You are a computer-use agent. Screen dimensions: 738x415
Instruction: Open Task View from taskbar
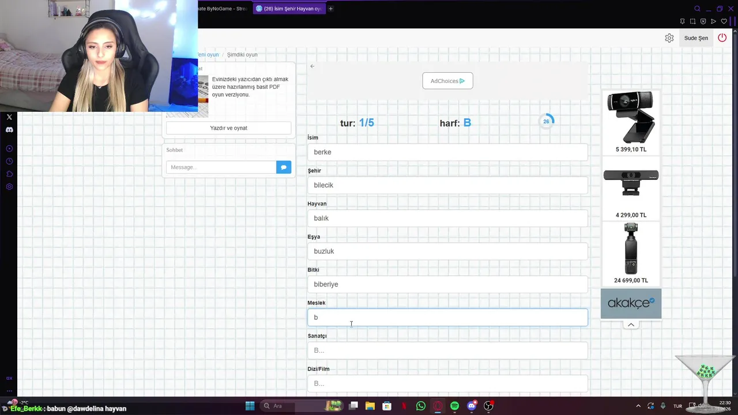click(353, 406)
